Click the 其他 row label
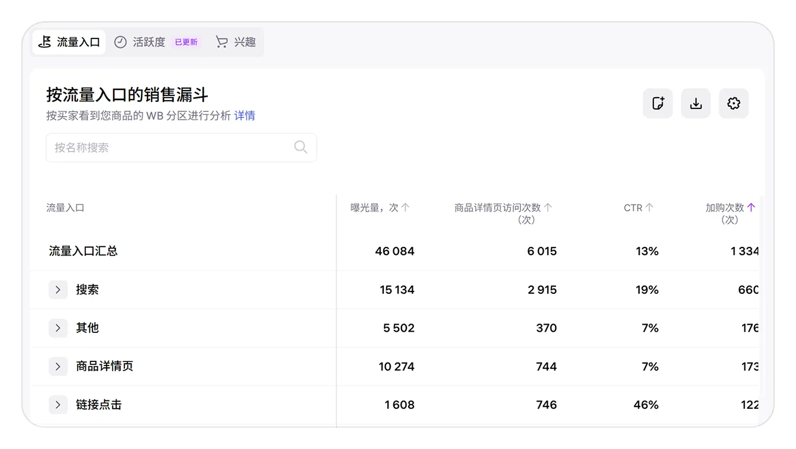This screenshot has height=449, width=796. (87, 328)
